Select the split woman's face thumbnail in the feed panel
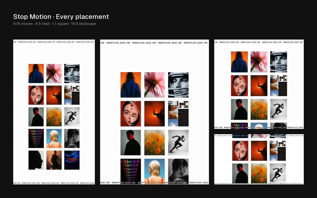317x198 pixels. click(x=131, y=114)
